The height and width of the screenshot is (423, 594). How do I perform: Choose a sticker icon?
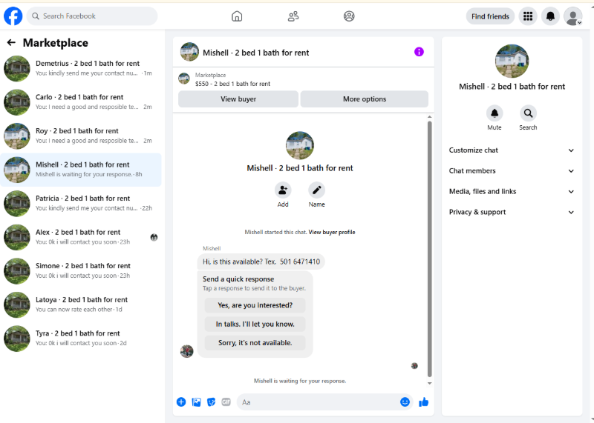click(x=211, y=402)
